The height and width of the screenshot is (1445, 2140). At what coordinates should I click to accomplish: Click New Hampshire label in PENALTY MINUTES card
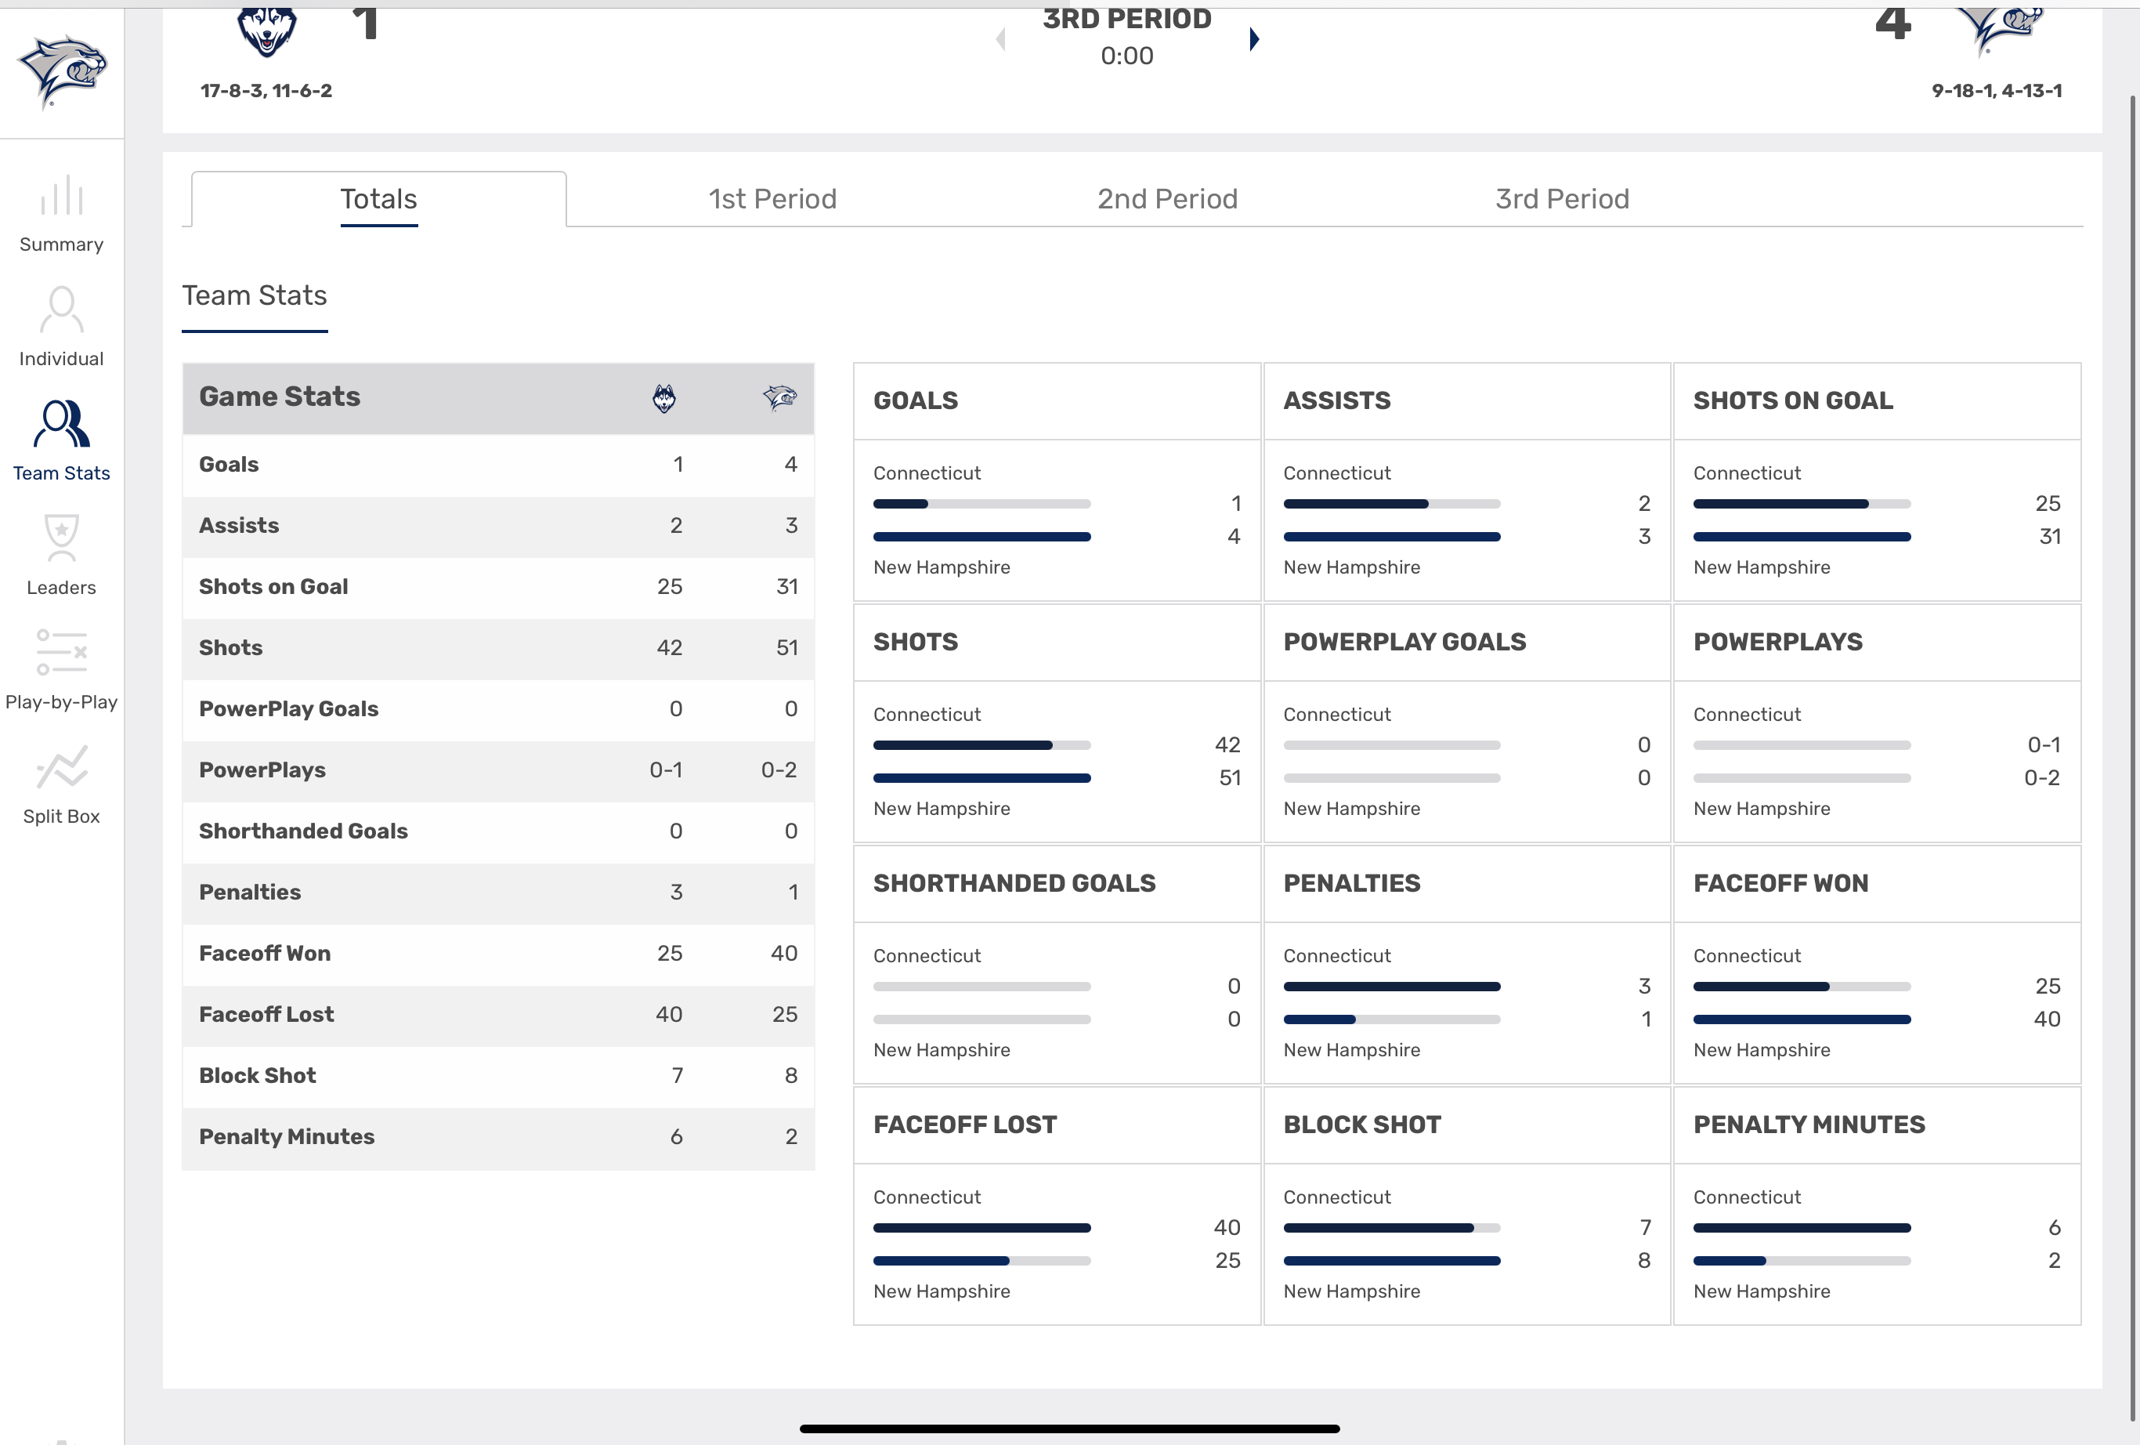(x=1761, y=1291)
